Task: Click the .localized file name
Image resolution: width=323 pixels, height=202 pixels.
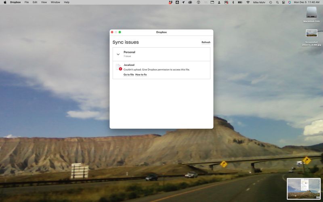Action: pos(129,65)
